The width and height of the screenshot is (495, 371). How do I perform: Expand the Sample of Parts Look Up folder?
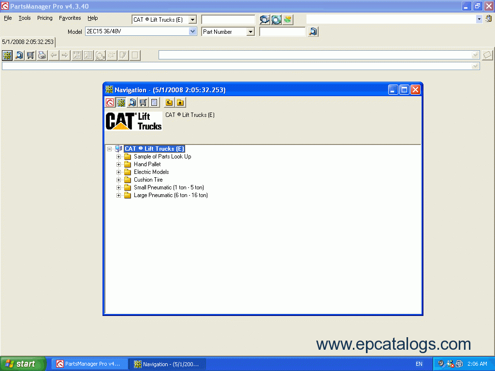[119, 157]
